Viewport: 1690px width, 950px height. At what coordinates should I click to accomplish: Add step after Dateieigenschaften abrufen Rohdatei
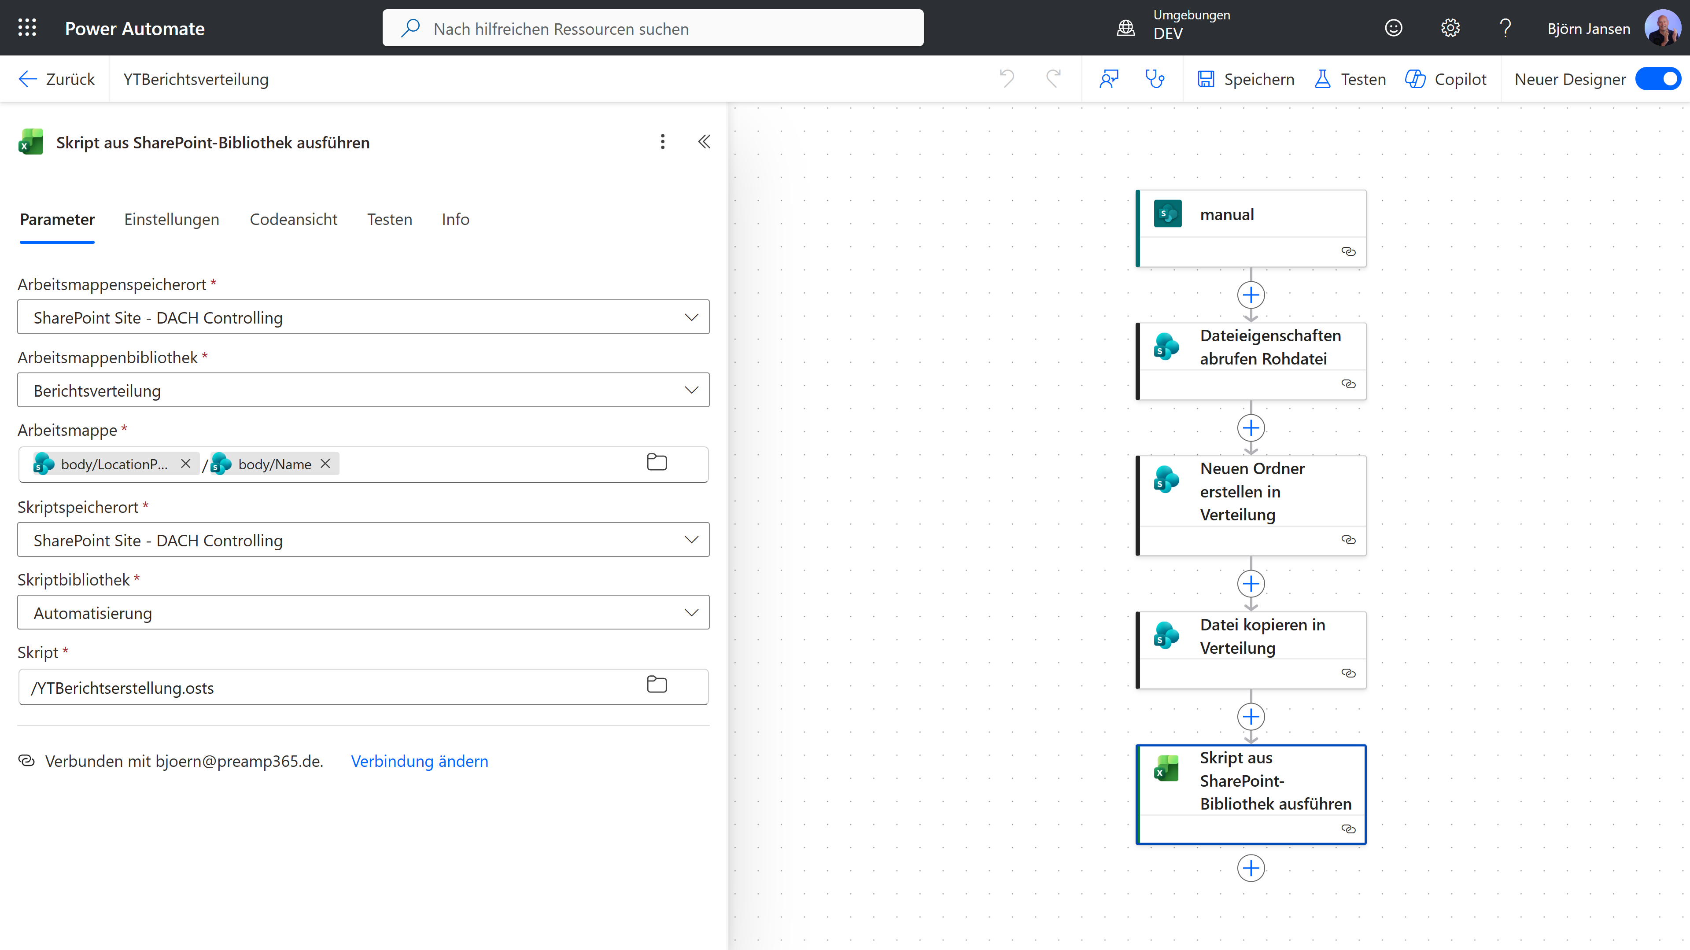point(1251,428)
